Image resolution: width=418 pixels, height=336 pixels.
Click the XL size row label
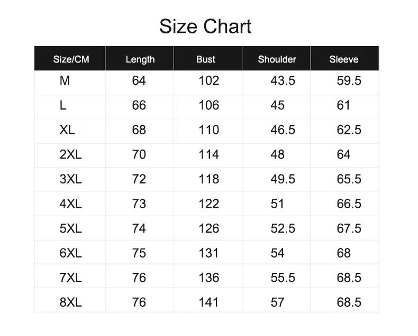(x=67, y=130)
